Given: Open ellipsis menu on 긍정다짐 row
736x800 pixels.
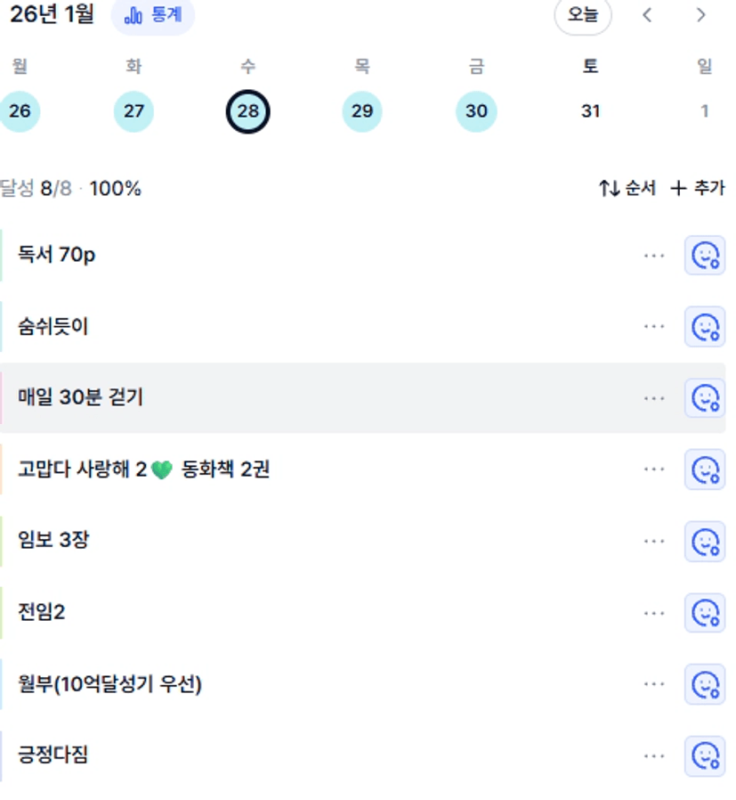Looking at the screenshot, I should (x=654, y=756).
